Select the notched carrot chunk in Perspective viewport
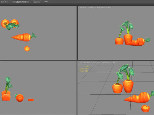 [146, 108]
